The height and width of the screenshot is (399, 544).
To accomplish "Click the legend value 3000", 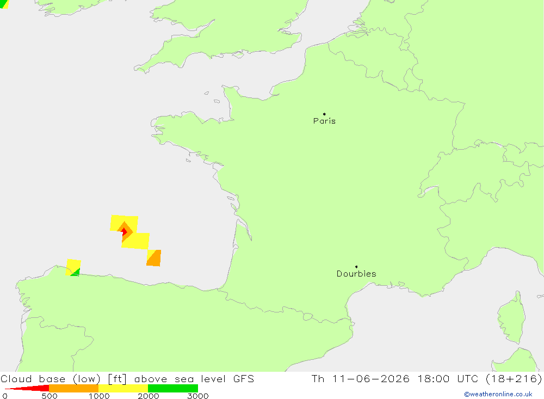I will (x=198, y=396).
